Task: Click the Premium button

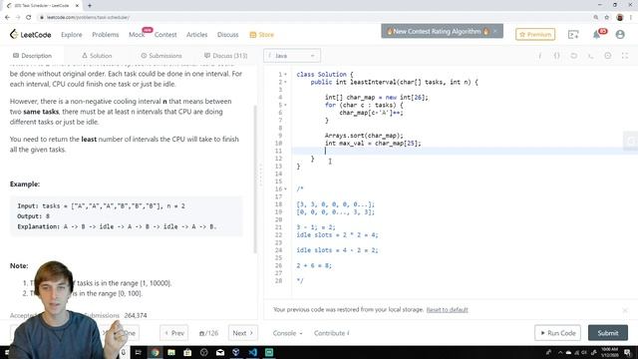Action: pyautogui.click(x=535, y=35)
